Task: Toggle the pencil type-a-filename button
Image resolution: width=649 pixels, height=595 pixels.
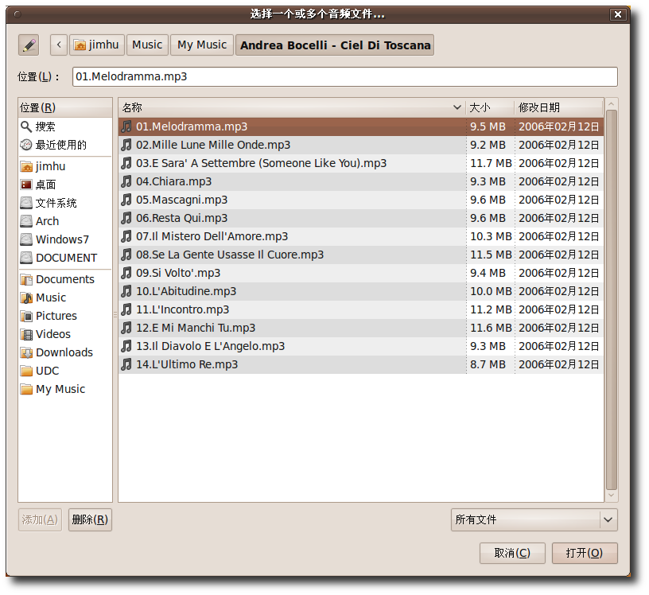Action: coord(29,45)
